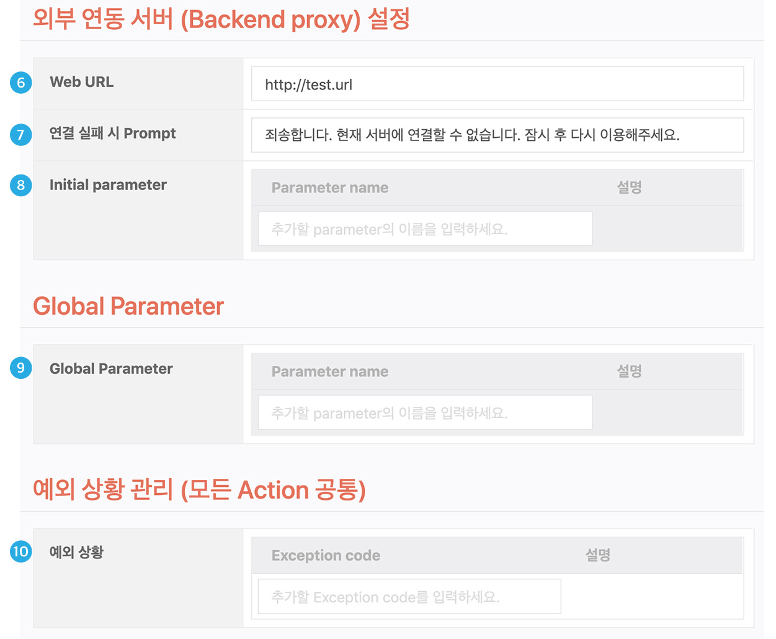
Task: Focus the Web URL field containing http://test.url
Action: (x=497, y=84)
